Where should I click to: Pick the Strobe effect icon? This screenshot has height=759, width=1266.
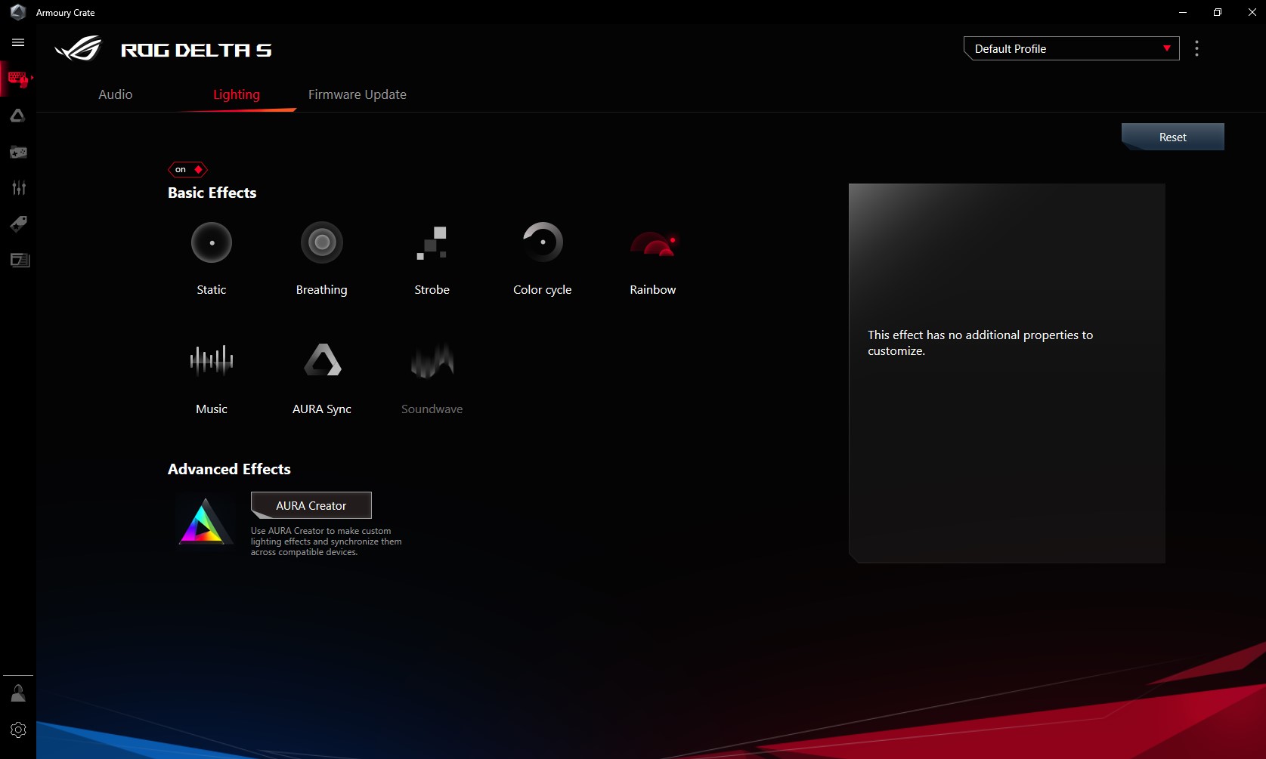click(x=432, y=242)
